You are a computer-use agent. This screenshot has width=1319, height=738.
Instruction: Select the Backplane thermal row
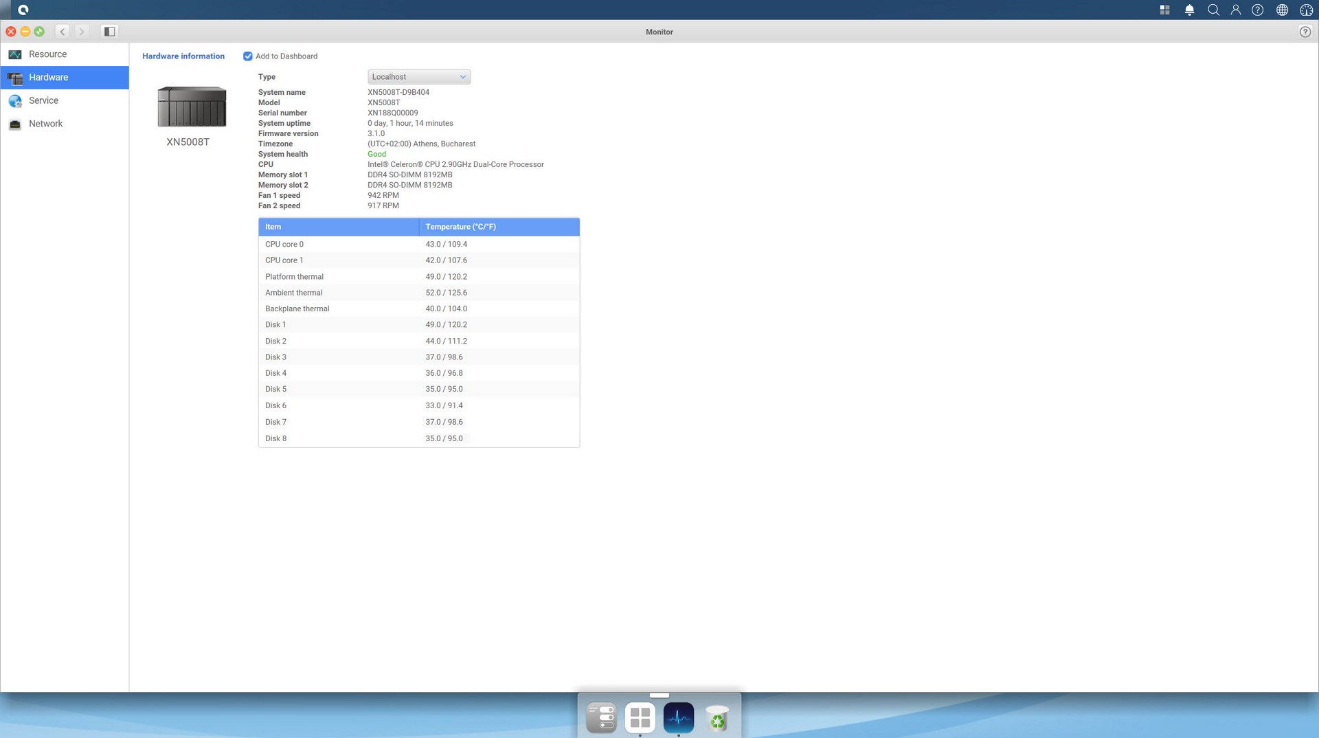[x=419, y=309]
